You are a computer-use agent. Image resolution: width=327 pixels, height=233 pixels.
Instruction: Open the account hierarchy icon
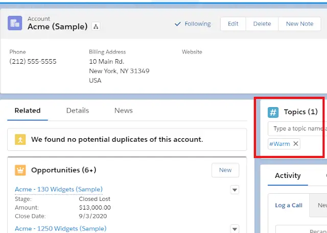[96, 27]
